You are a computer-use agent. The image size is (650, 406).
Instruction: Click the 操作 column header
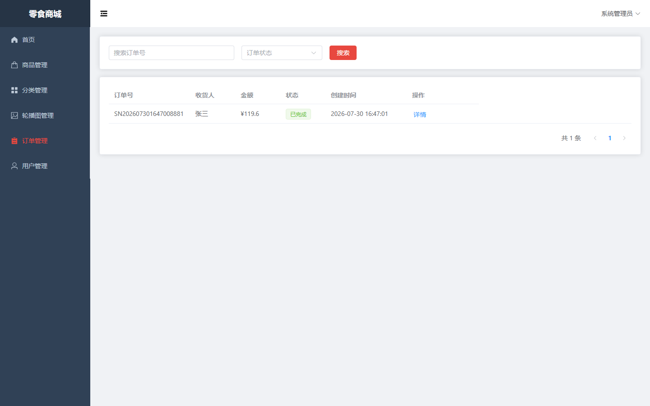pyautogui.click(x=418, y=95)
